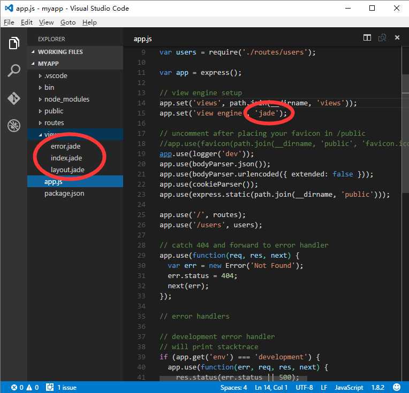Click the '// error handlers' comment
Screen dimensions: 409x393
(194, 317)
